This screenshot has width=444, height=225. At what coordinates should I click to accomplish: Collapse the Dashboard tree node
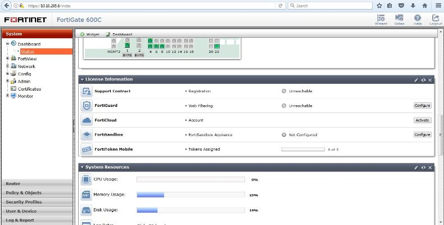coord(8,44)
